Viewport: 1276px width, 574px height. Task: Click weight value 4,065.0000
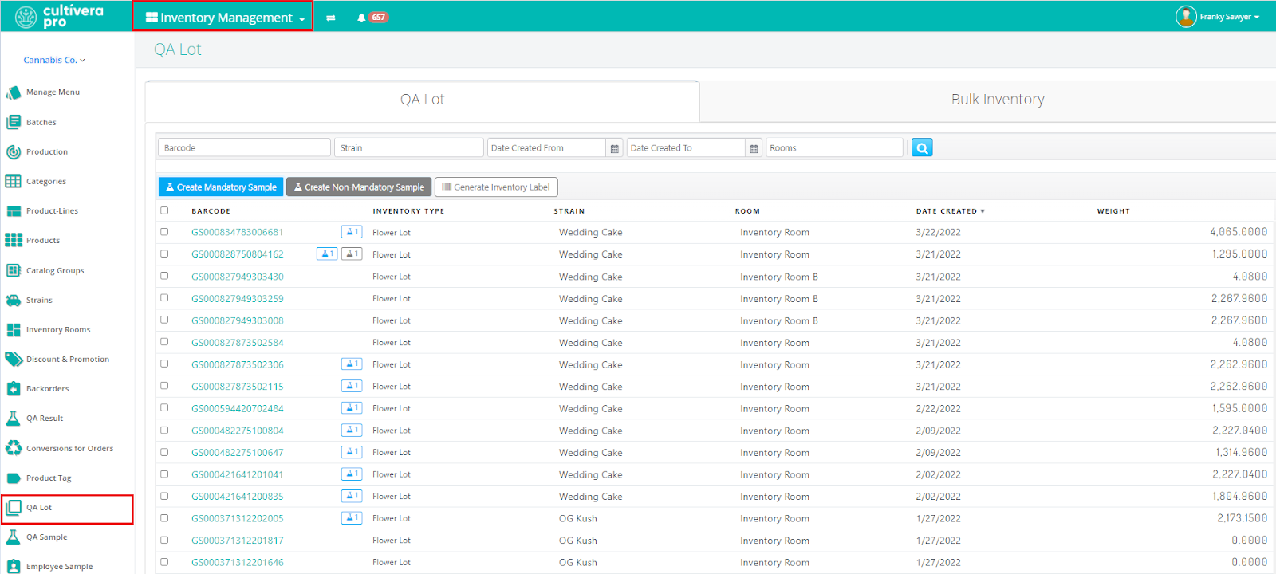[x=1239, y=232]
